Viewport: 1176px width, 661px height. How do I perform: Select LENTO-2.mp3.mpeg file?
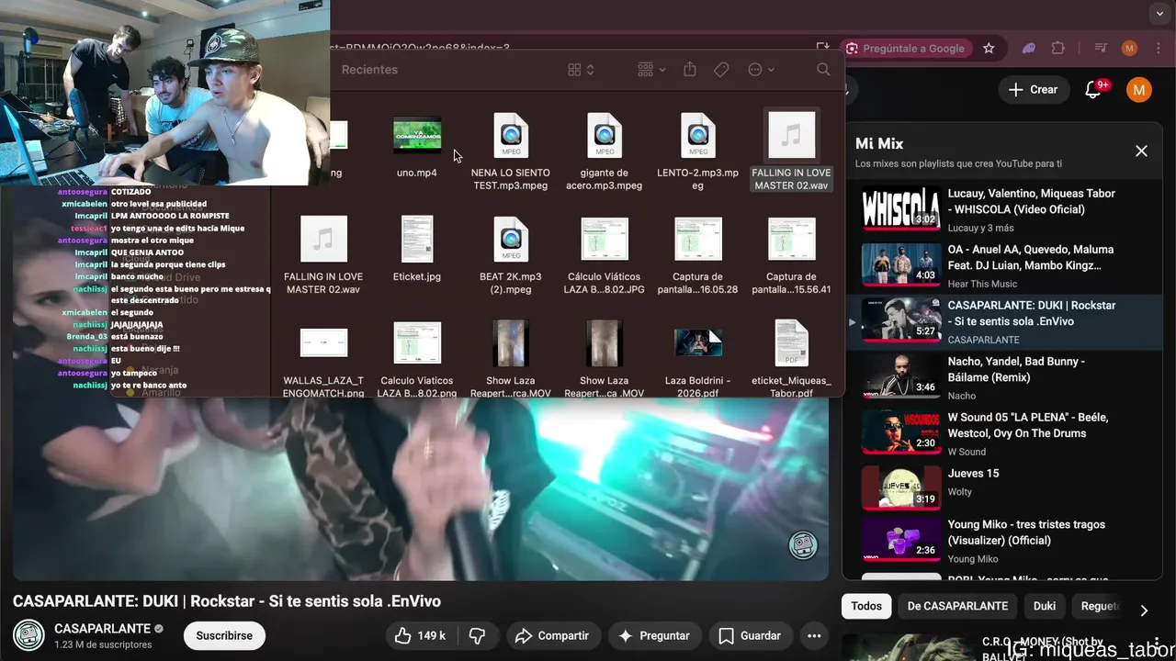698,152
